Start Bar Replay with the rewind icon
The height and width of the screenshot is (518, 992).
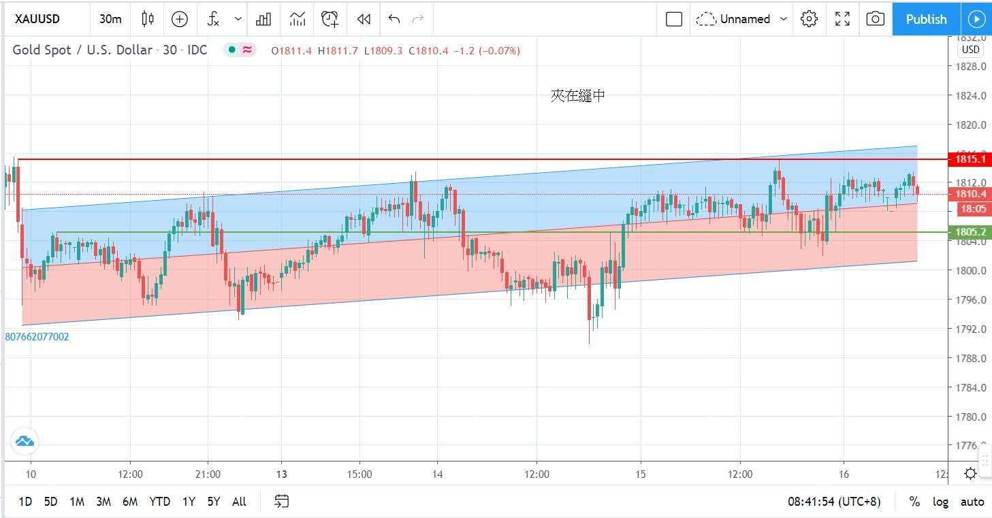(364, 19)
